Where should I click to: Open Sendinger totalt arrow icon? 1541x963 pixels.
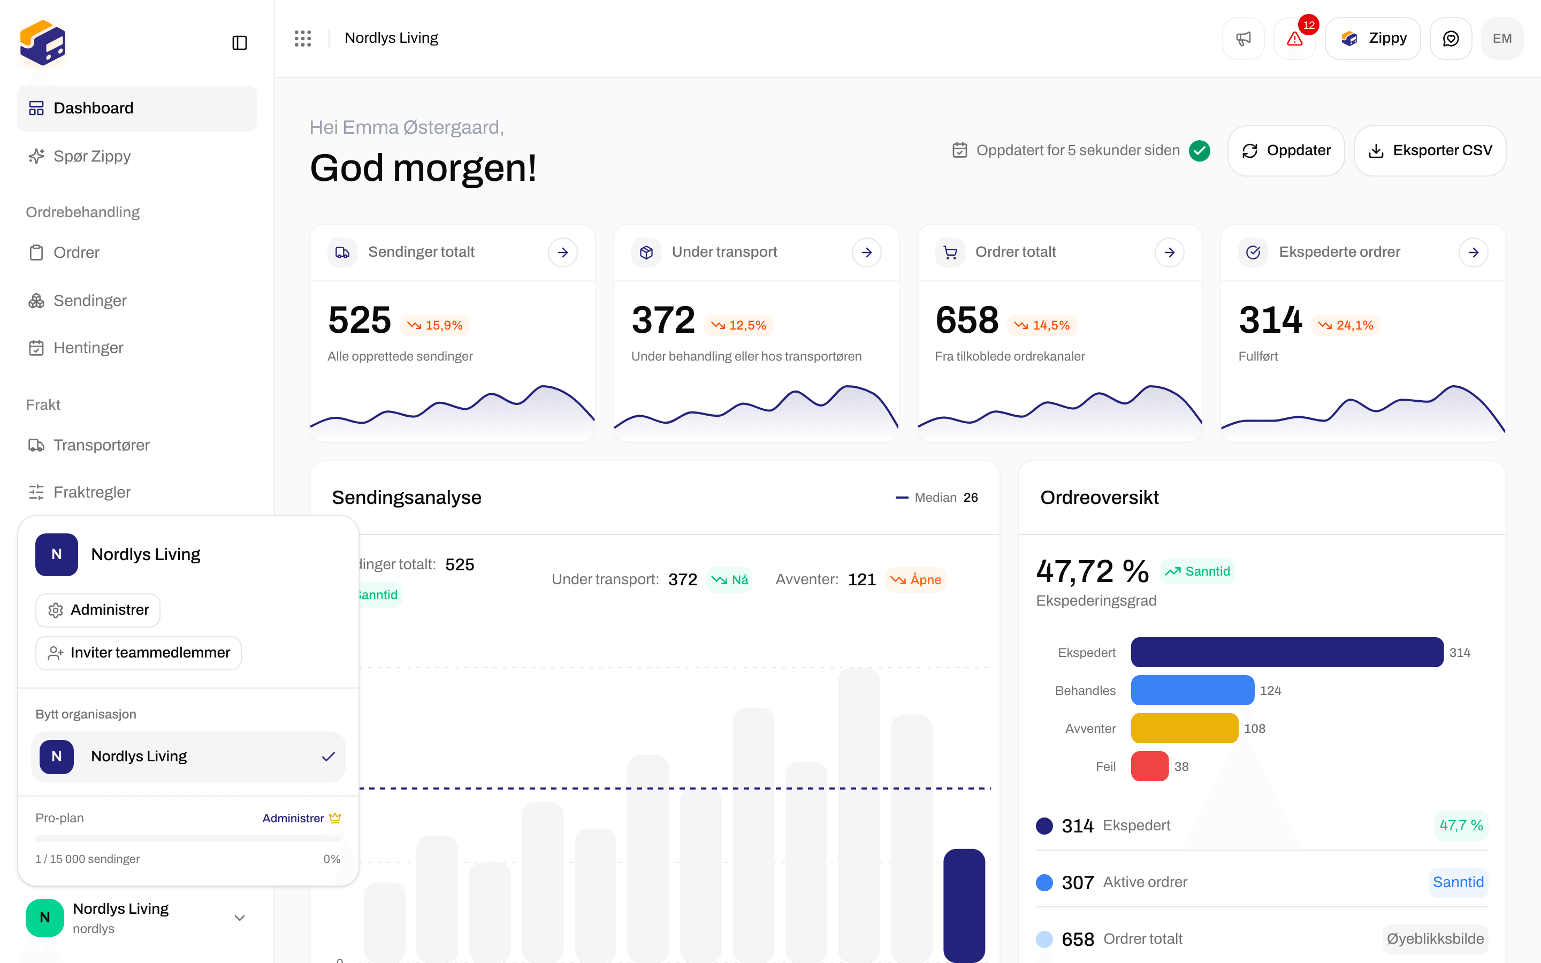[563, 252]
